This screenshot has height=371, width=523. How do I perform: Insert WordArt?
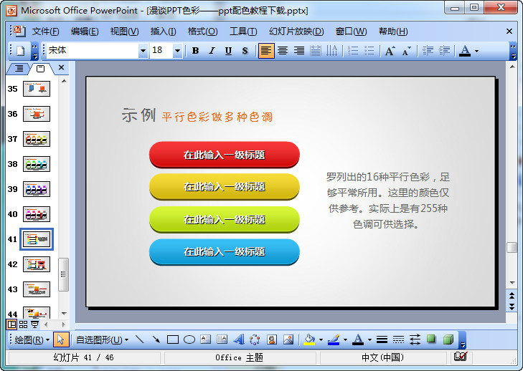pyautogui.click(x=238, y=339)
